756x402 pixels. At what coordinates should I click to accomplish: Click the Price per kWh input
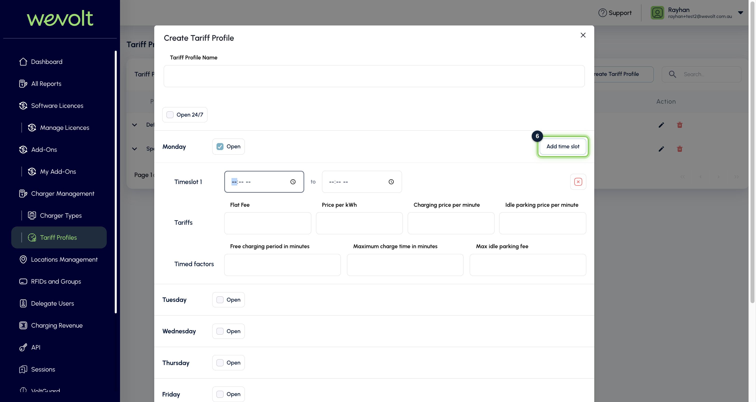coord(359,223)
